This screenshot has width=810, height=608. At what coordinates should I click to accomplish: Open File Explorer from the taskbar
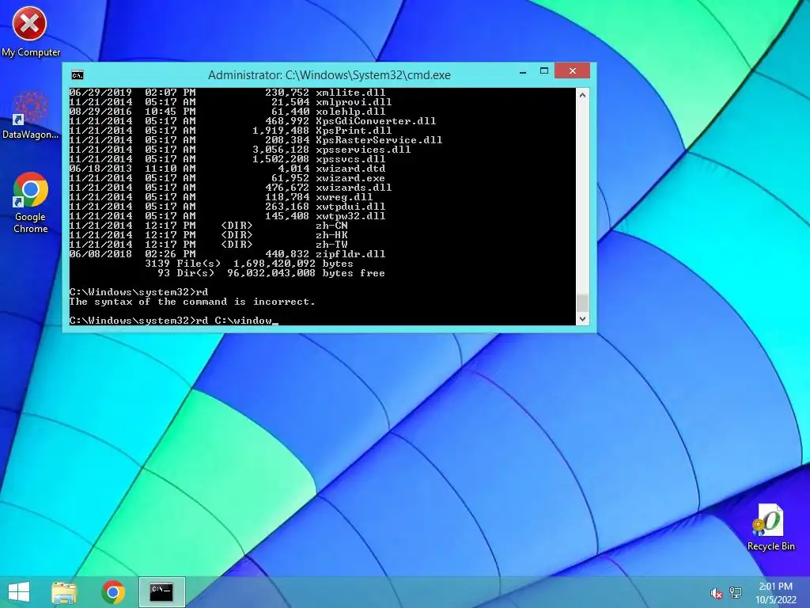pyautogui.click(x=64, y=592)
